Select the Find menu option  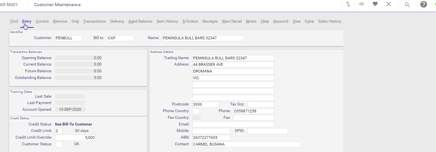tap(14, 21)
